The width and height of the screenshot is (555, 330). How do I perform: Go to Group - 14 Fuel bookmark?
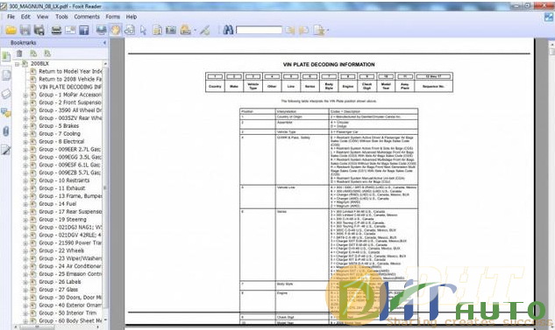pyautogui.click(x=57, y=204)
